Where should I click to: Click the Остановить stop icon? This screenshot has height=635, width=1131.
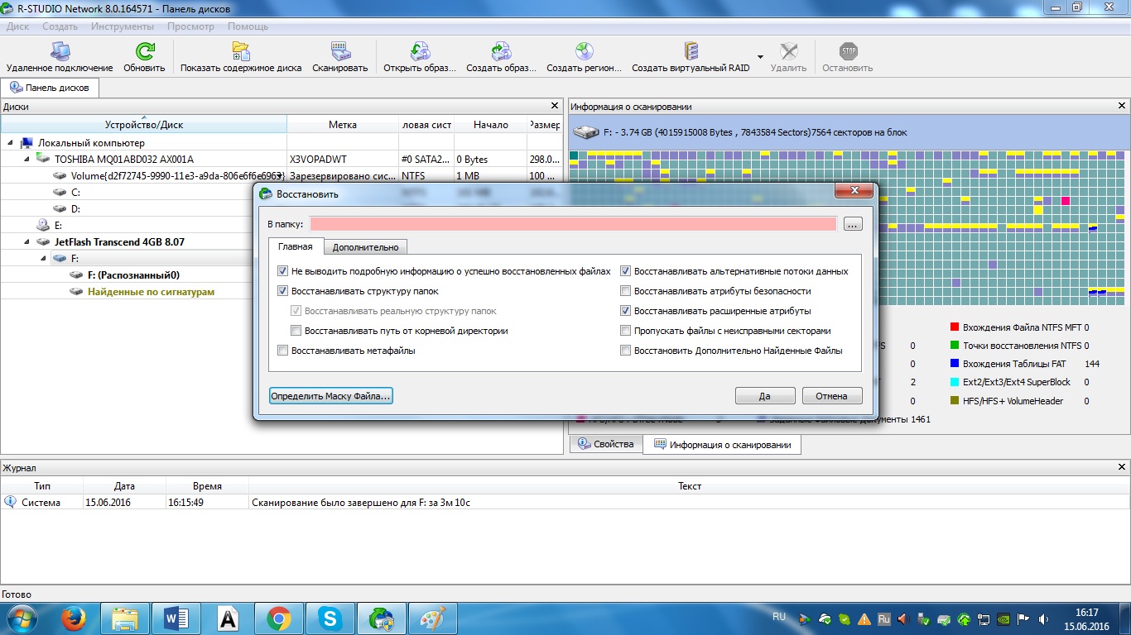[848, 52]
